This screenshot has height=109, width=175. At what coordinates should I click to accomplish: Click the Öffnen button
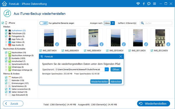click(x=116, y=69)
